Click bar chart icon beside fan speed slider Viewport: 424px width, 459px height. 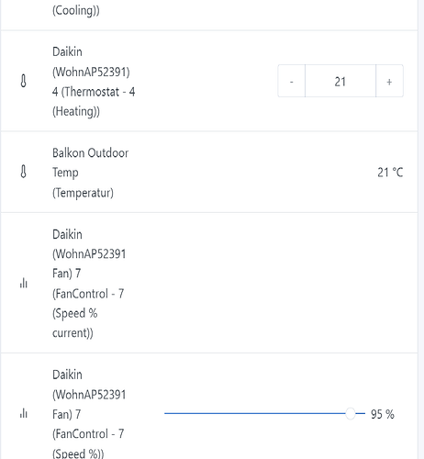tap(24, 413)
